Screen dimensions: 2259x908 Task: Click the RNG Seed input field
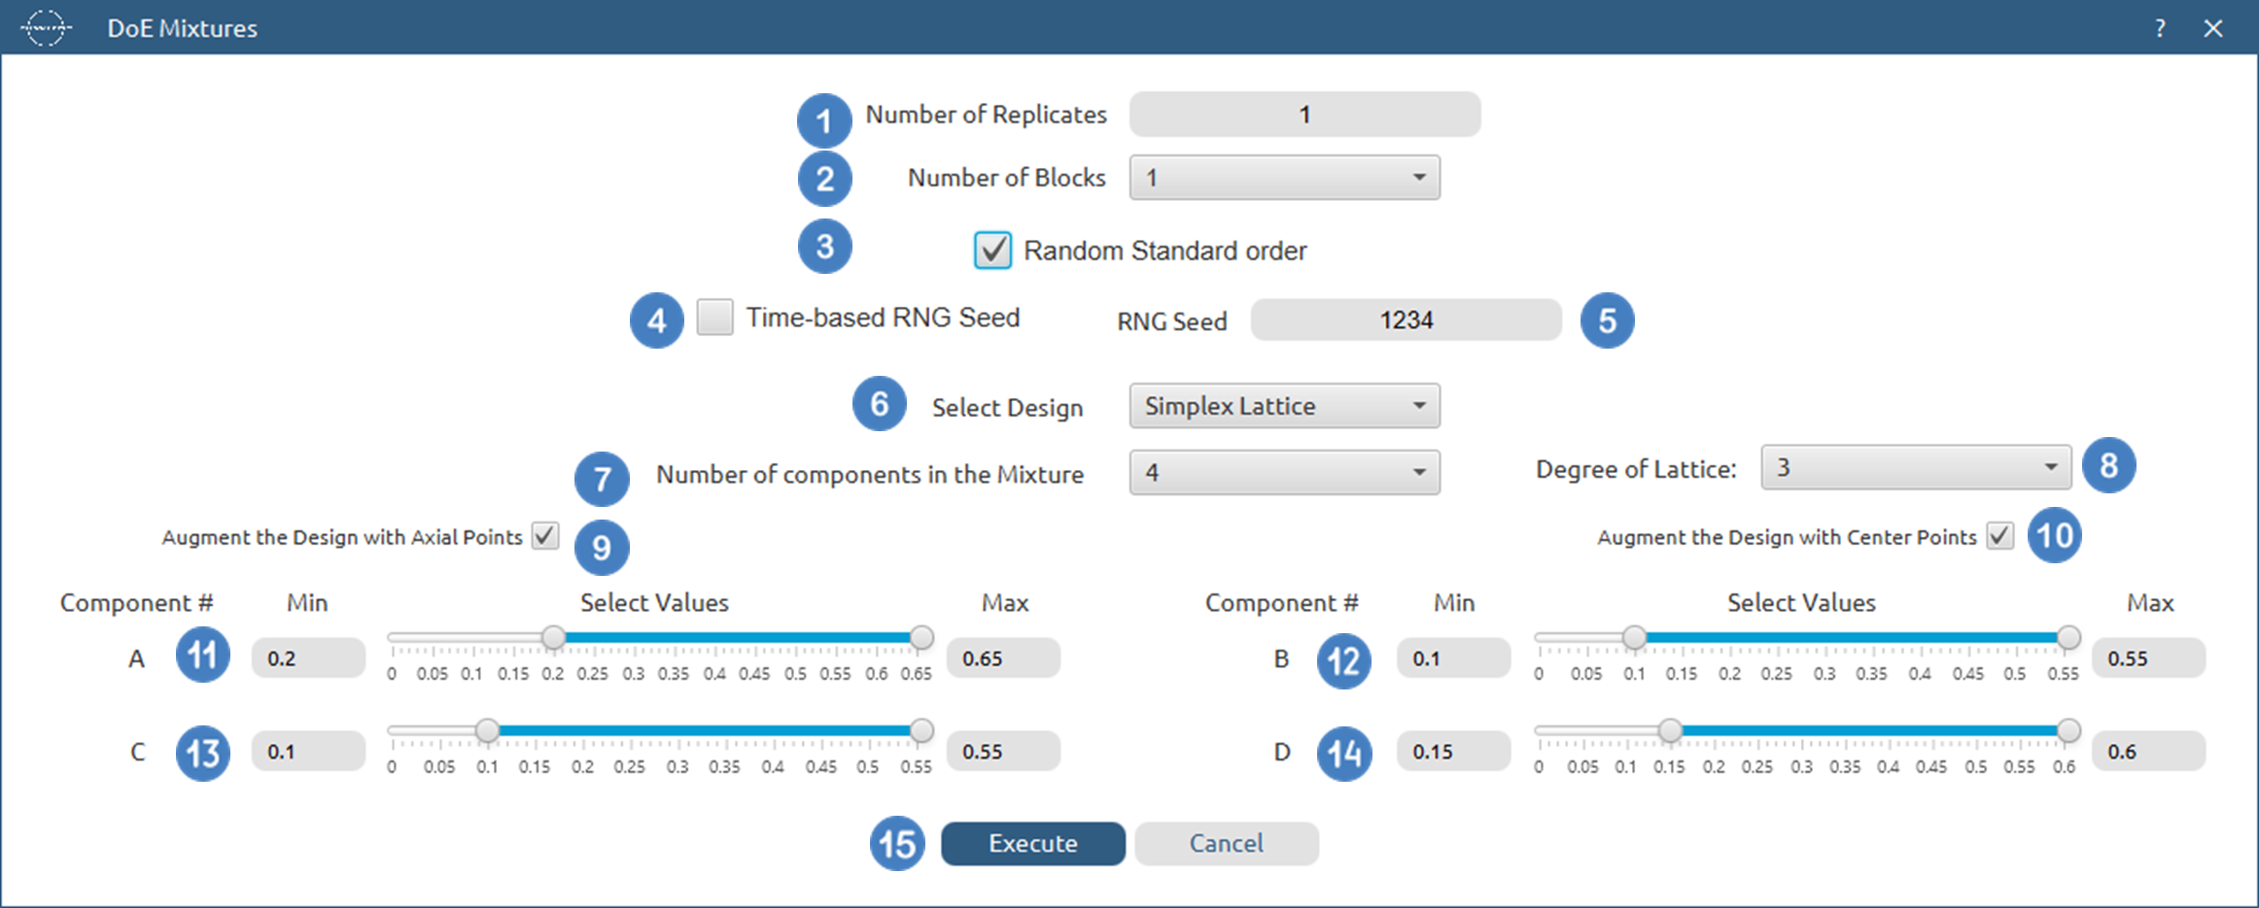1406,319
